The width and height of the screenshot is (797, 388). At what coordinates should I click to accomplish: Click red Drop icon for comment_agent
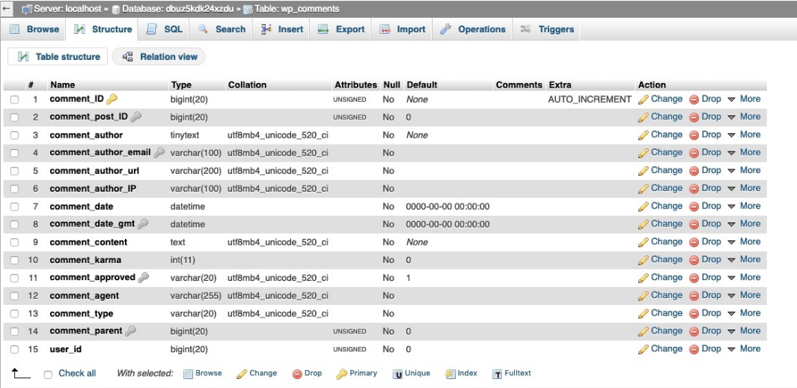click(694, 296)
